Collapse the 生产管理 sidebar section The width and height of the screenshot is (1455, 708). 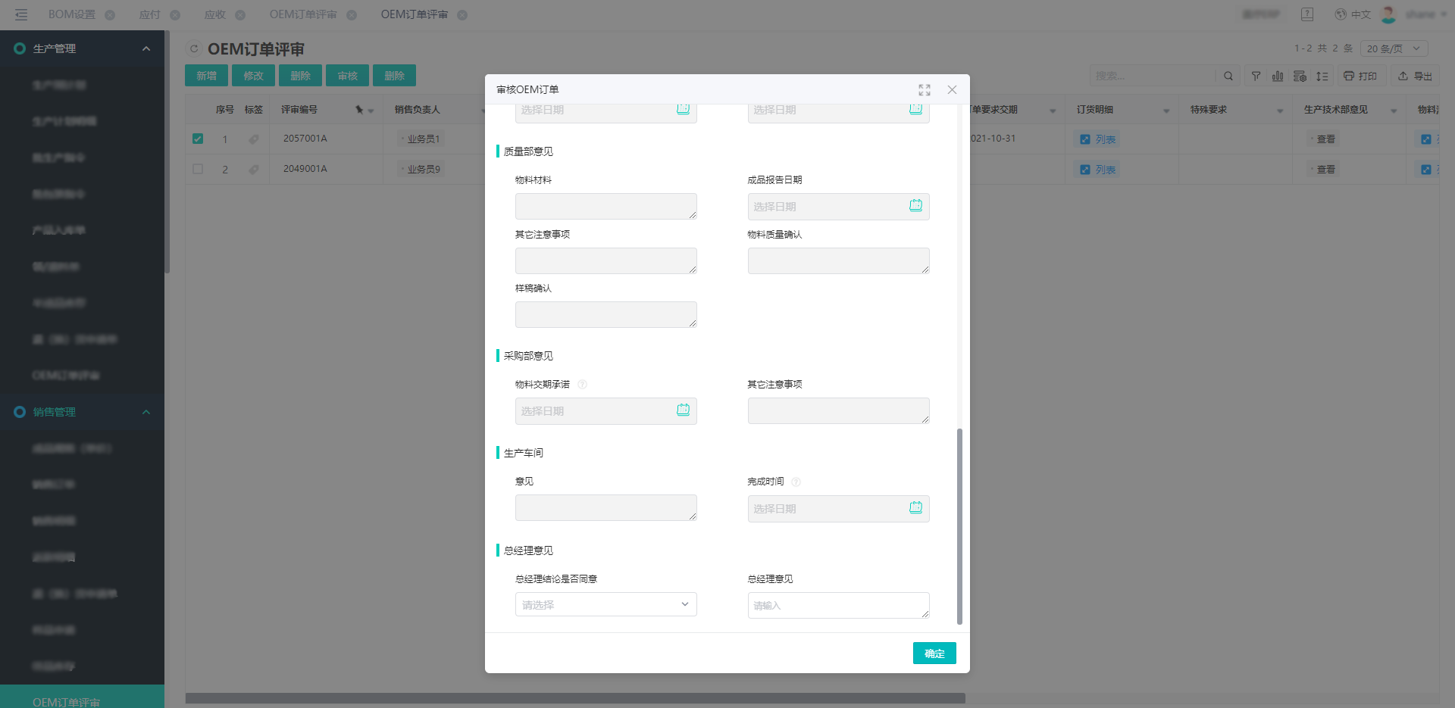click(82, 48)
